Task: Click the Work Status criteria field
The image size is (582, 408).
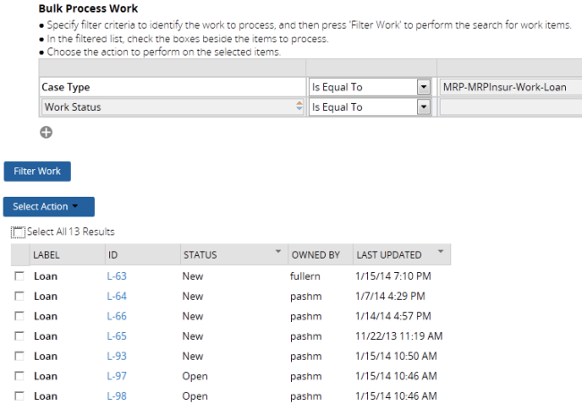Action: (166, 107)
